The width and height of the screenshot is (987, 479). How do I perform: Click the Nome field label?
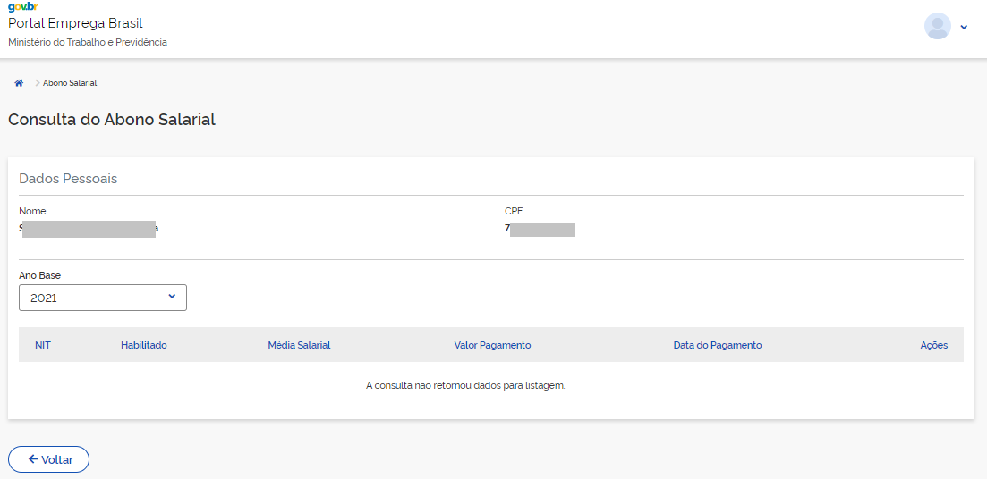pyautogui.click(x=32, y=211)
